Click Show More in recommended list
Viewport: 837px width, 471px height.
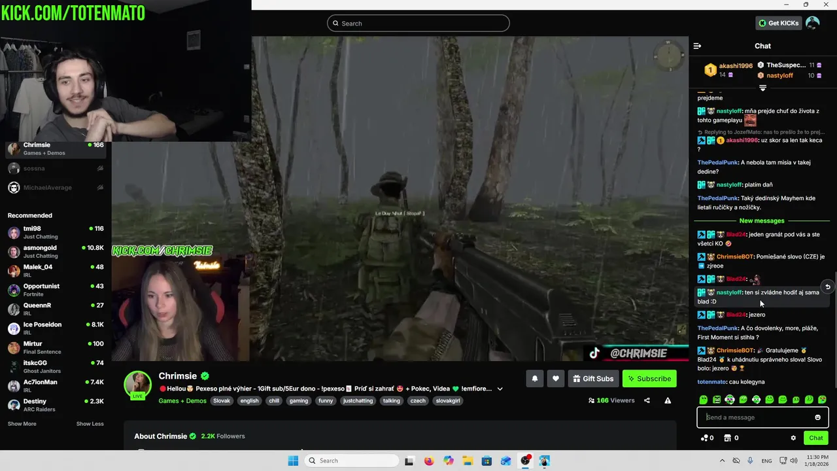click(x=22, y=424)
